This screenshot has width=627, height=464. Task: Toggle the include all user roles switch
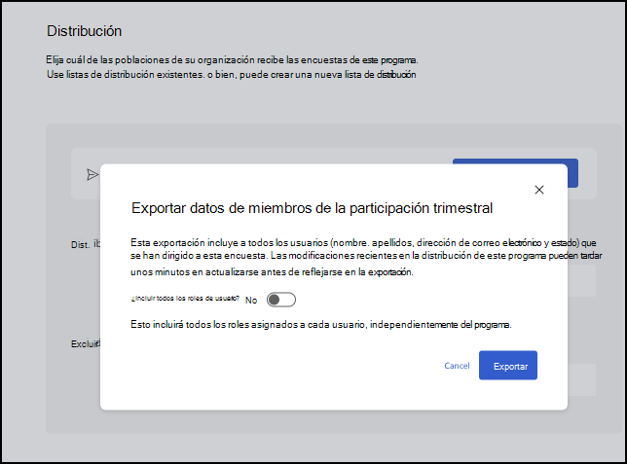click(x=281, y=300)
